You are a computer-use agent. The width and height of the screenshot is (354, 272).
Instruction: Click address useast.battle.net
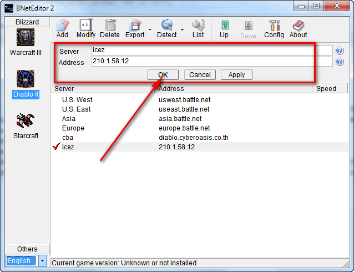point(184,109)
